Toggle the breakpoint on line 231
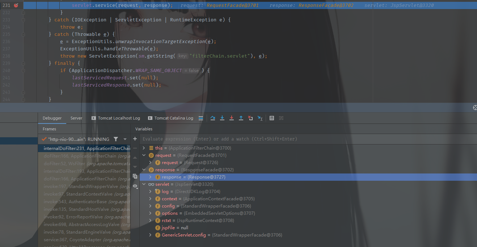The width and height of the screenshot is (477, 247). coord(16,5)
